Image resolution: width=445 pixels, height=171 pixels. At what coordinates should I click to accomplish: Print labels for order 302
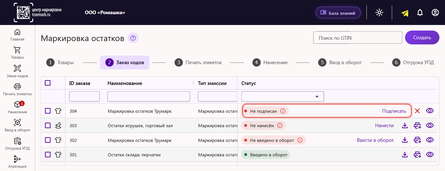(417, 140)
